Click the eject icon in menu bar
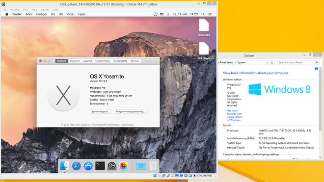 coord(168,14)
